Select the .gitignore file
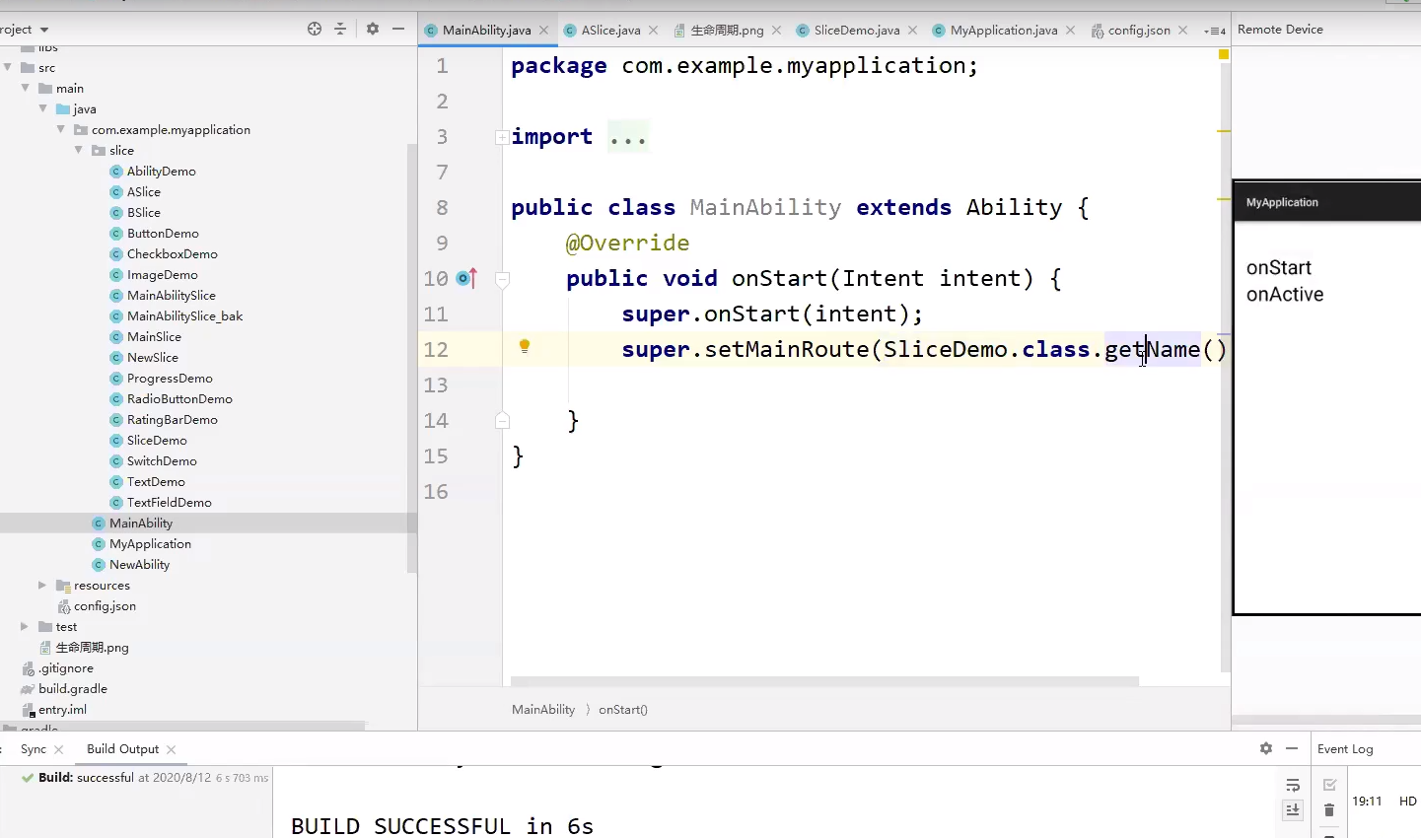Screen dimensions: 1421x838 66,668
